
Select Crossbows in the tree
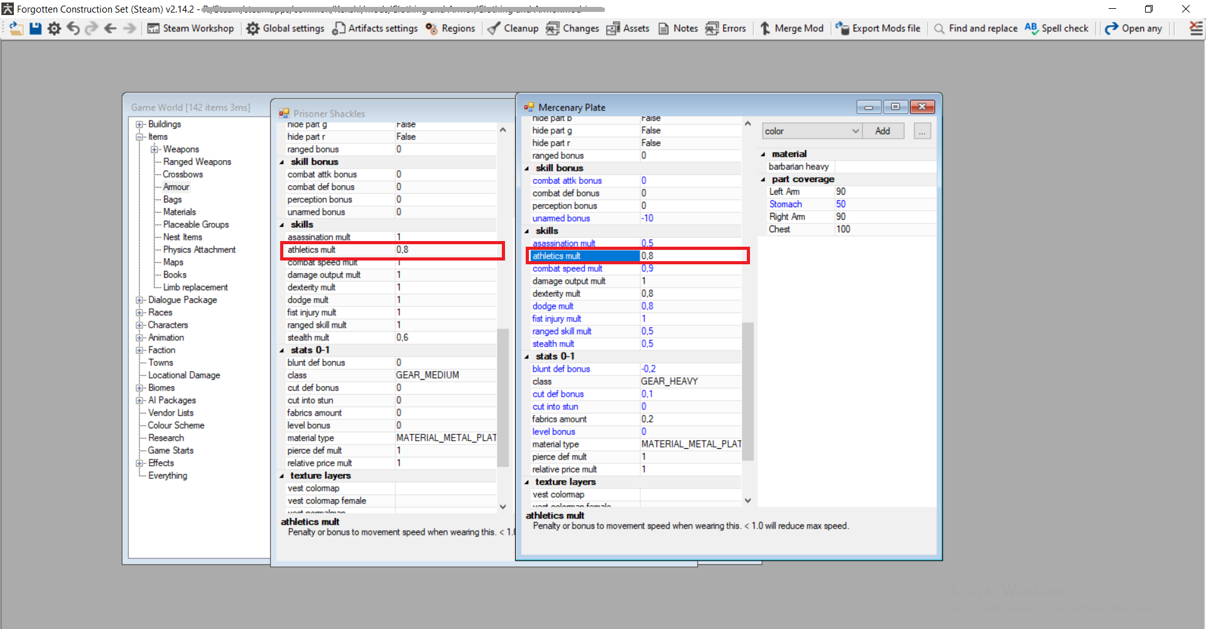tap(183, 175)
